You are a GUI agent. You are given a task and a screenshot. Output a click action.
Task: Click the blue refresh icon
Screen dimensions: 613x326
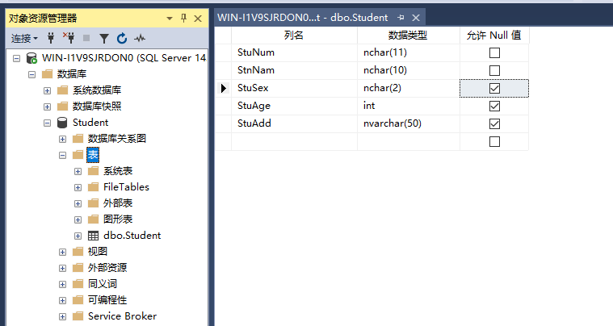pos(122,38)
